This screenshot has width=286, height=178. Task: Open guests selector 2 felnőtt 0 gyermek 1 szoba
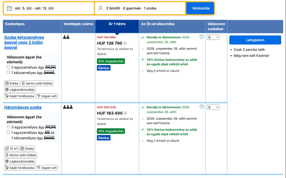coord(140,8)
